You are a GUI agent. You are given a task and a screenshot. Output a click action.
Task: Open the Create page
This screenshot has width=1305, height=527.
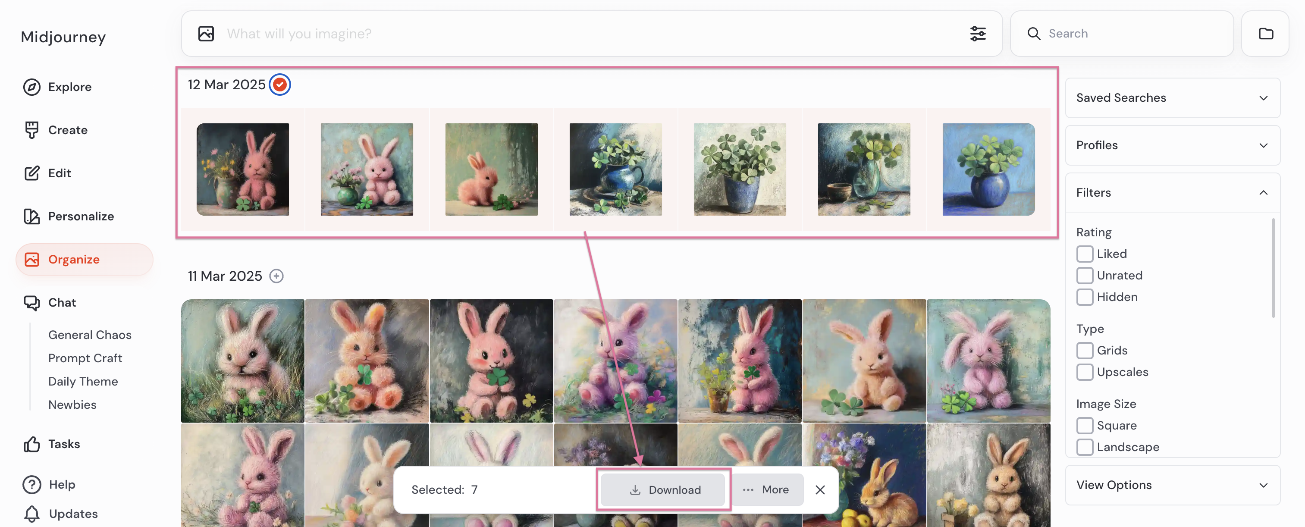(68, 130)
